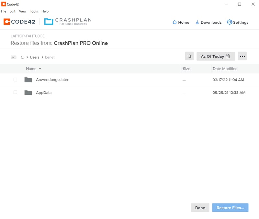Open the File menu

[x=4, y=11]
